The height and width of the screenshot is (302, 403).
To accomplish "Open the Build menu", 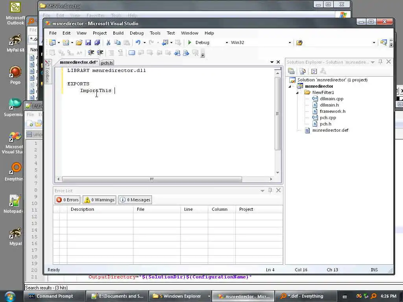I will click(x=118, y=33).
